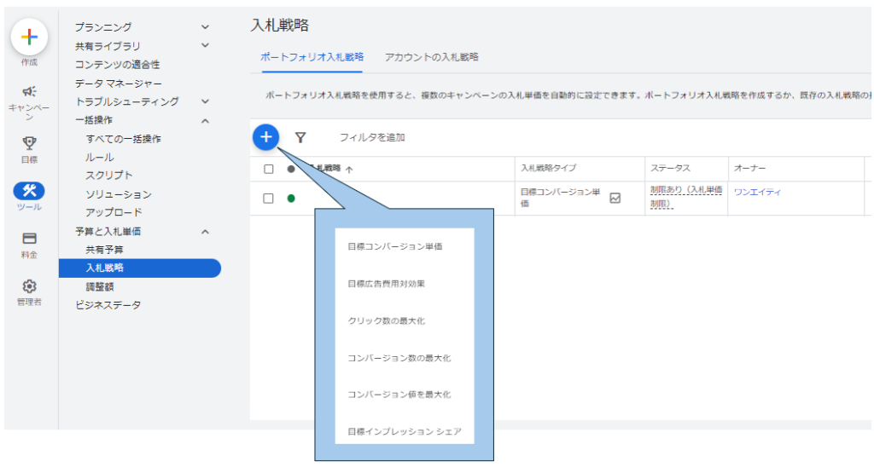The width and height of the screenshot is (874, 467).
Task: Click the ステータス column header
Action: [x=670, y=168]
